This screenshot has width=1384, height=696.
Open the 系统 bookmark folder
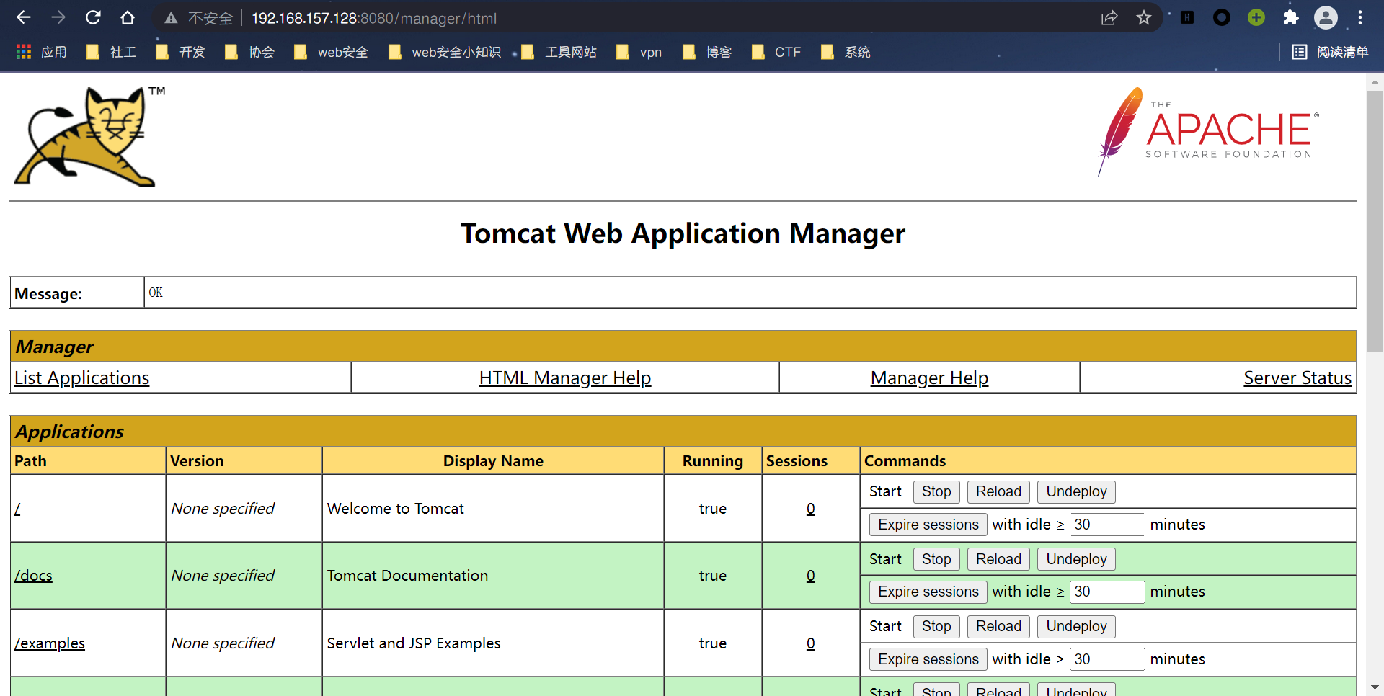(x=846, y=52)
